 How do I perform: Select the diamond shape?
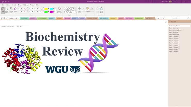pos(65,12)
